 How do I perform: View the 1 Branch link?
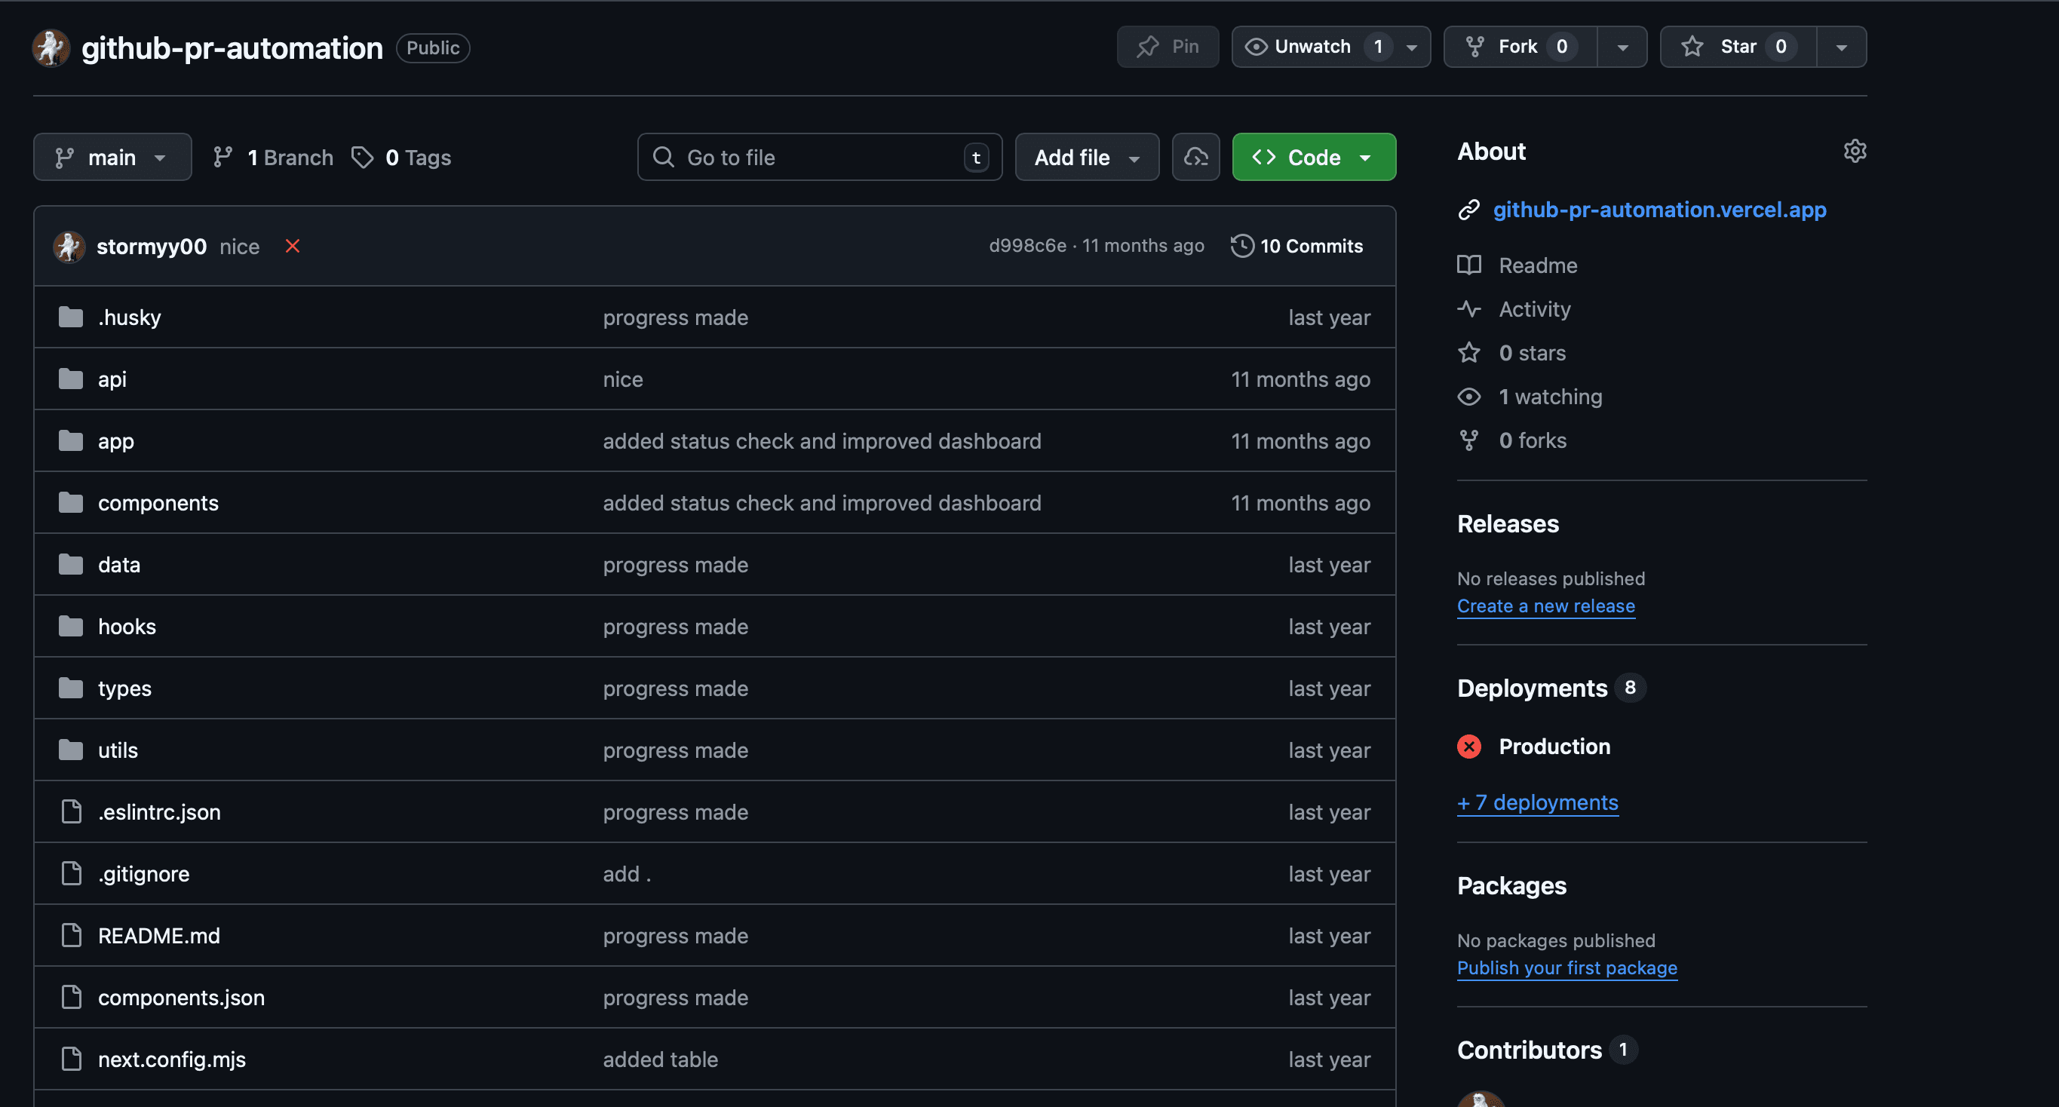[x=273, y=158]
